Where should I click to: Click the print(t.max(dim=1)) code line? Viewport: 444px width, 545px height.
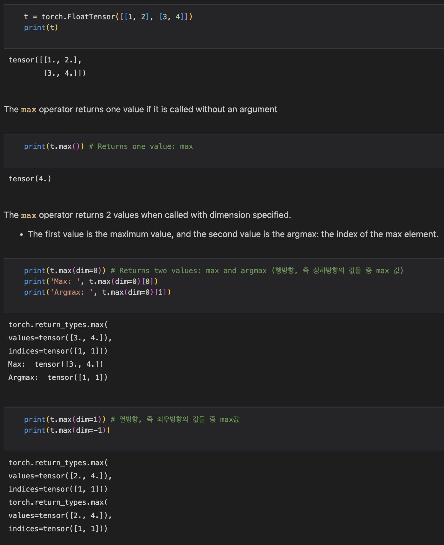click(132, 420)
